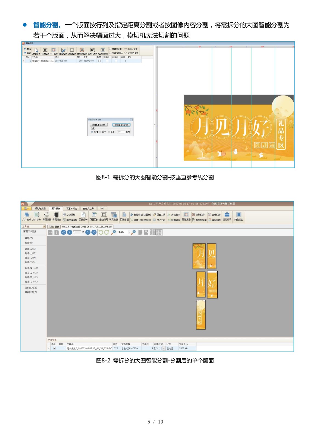Open 设置与其它 ribbon tab
The width and height of the screenshot is (310, 438).
72,209
